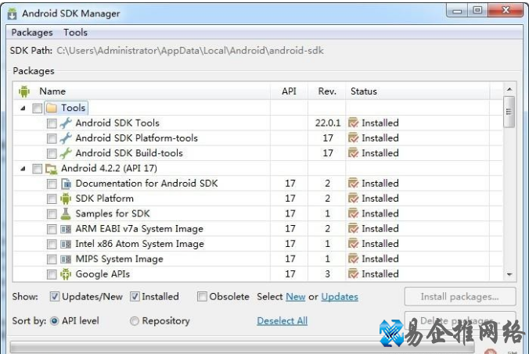Collapse the Tools tree group
Viewport: 529px width, 354px height.
pos(23,108)
